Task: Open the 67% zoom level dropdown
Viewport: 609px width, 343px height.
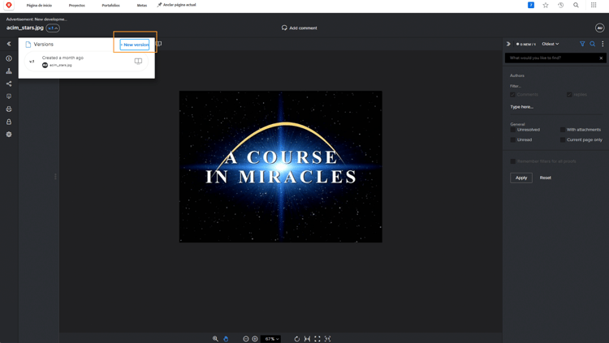Action: (x=271, y=339)
